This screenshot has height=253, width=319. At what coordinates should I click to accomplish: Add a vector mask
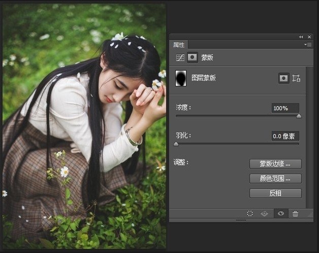[x=296, y=78]
